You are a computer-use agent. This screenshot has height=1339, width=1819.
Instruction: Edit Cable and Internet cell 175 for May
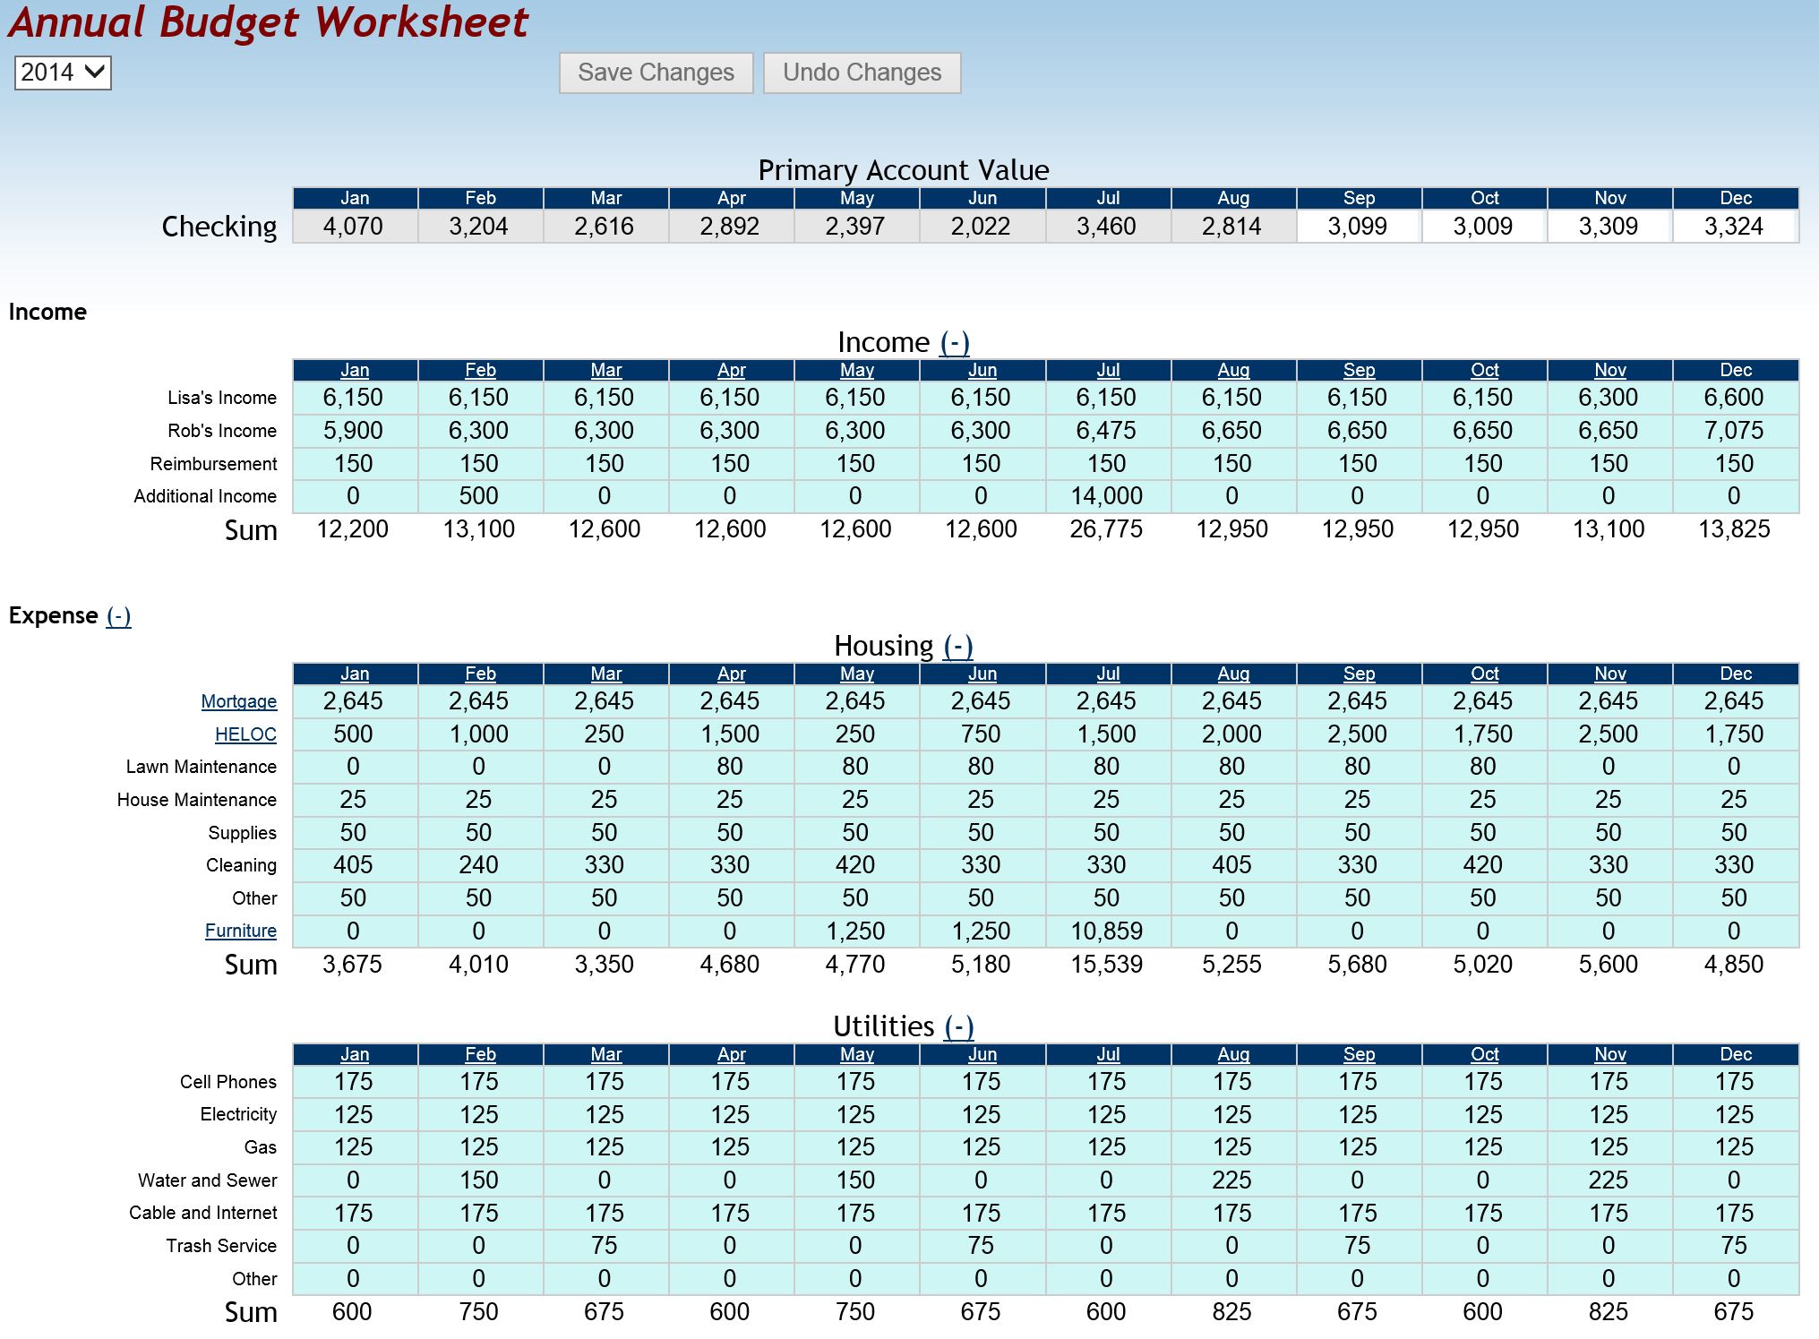pyautogui.click(x=856, y=1214)
